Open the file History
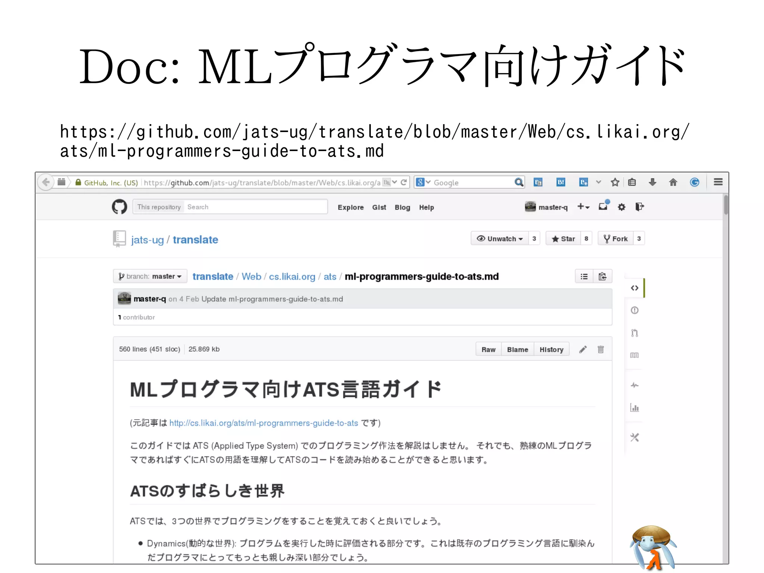The height and width of the screenshot is (573, 764). [551, 350]
